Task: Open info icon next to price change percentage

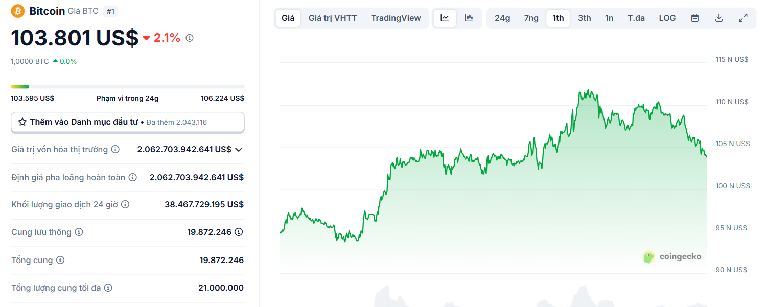Action: pos(190,38)
